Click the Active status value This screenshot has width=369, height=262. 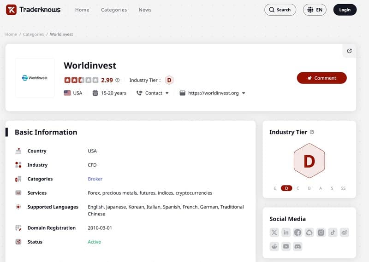(x=95, y=242)
